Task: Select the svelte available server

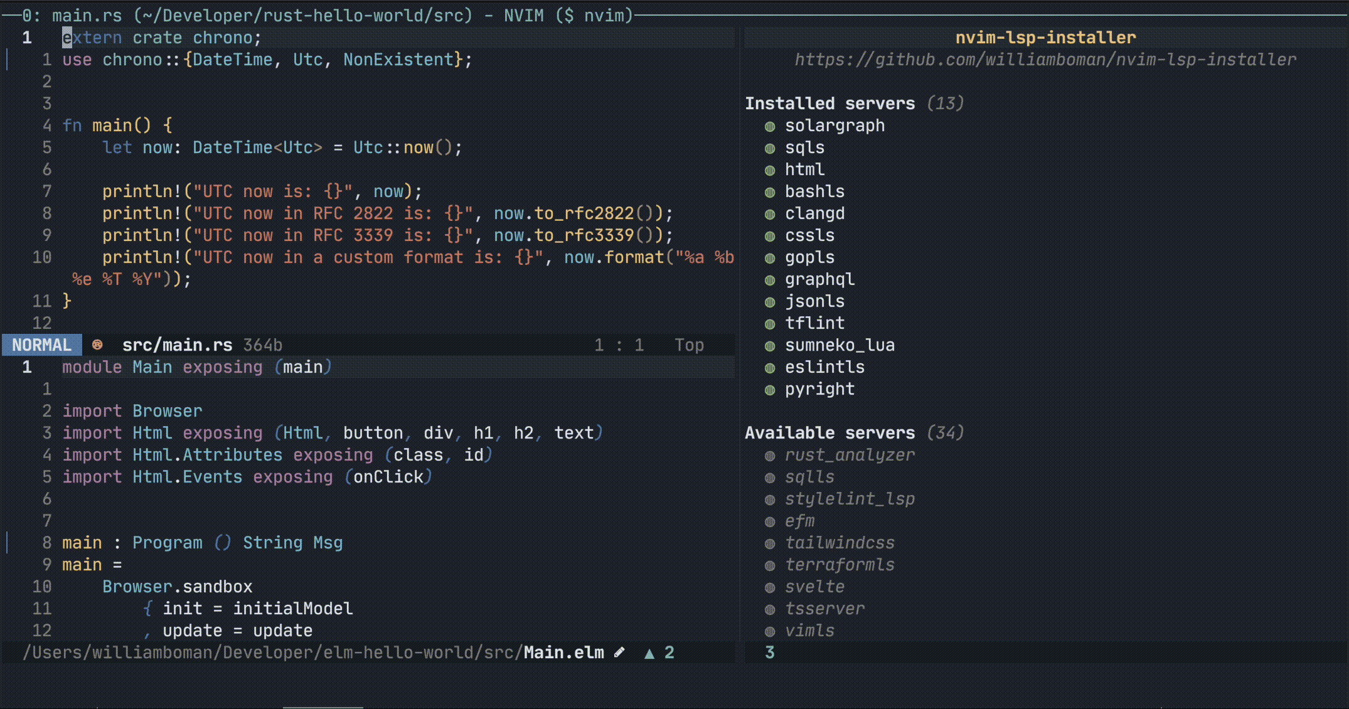Action: [x=814, y=587]
